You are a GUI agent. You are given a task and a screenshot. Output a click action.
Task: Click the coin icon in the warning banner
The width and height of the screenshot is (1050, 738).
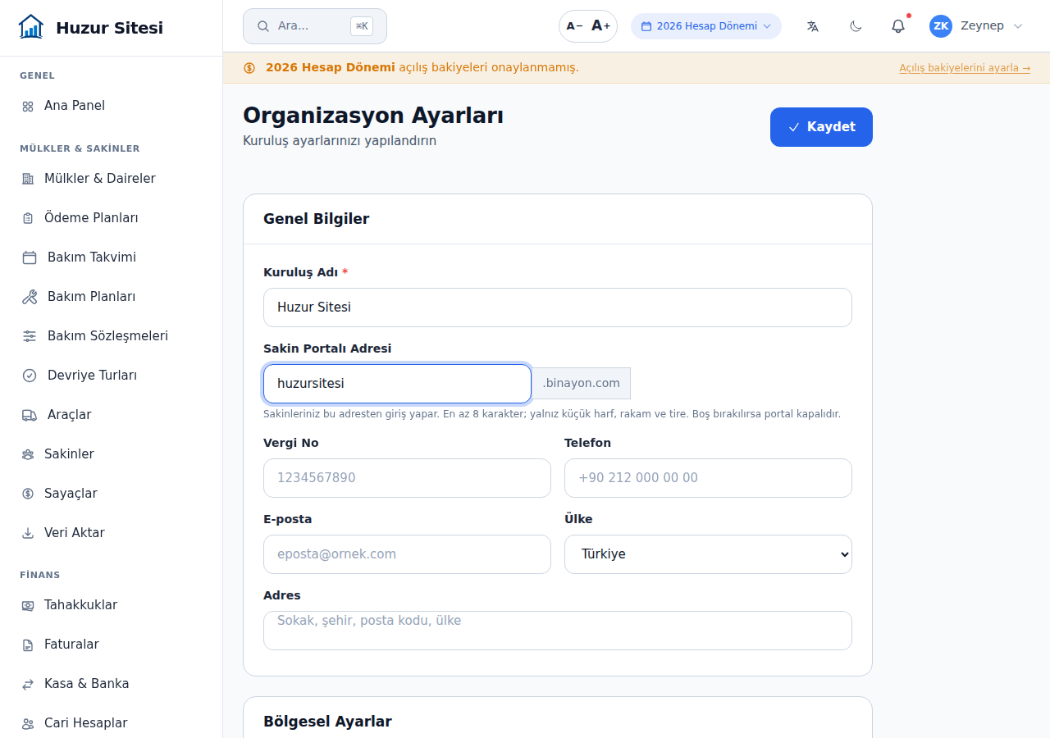[x=249, y=68]
